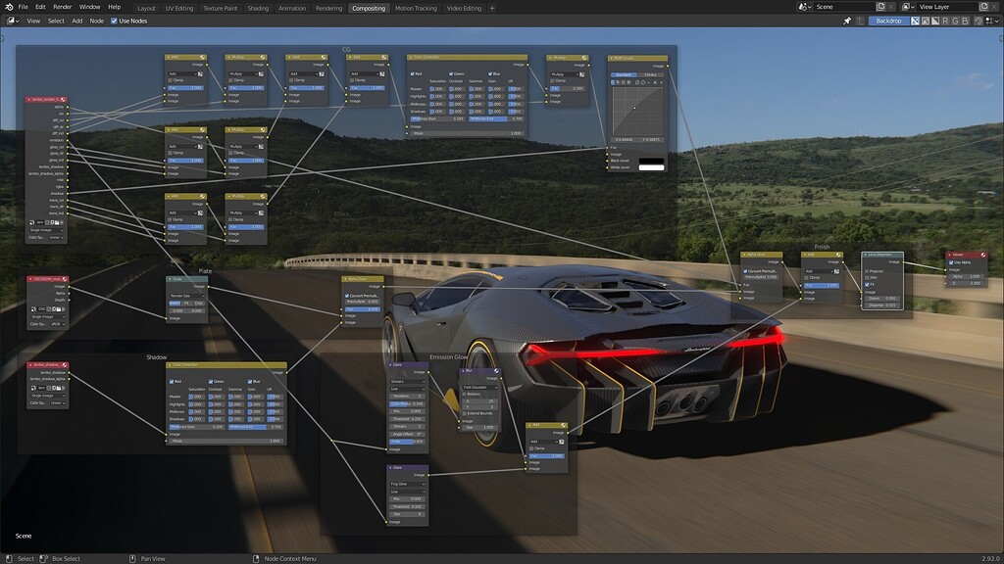Image resolution: width=1004 pixels, height=564 pixels.
Task: Click the White Level swatch on RGB Curves
Action: click(651, 167)
